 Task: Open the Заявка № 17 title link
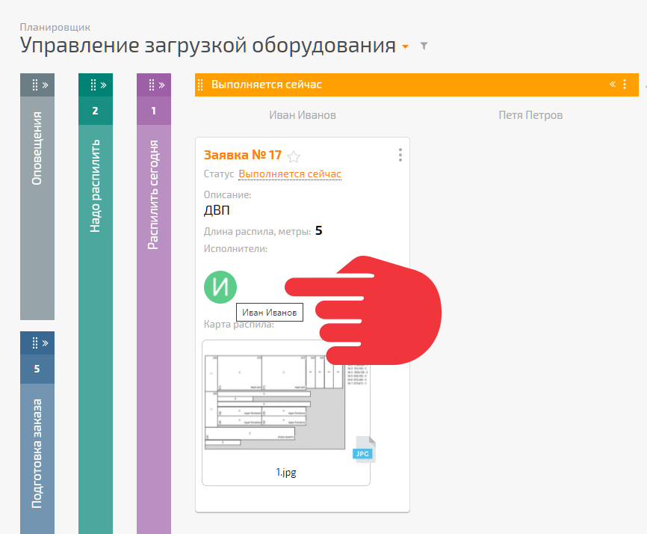tap(243, 155)
